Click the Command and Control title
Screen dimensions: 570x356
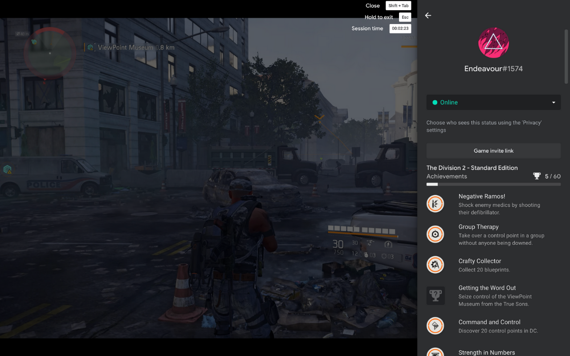point(489,322)
